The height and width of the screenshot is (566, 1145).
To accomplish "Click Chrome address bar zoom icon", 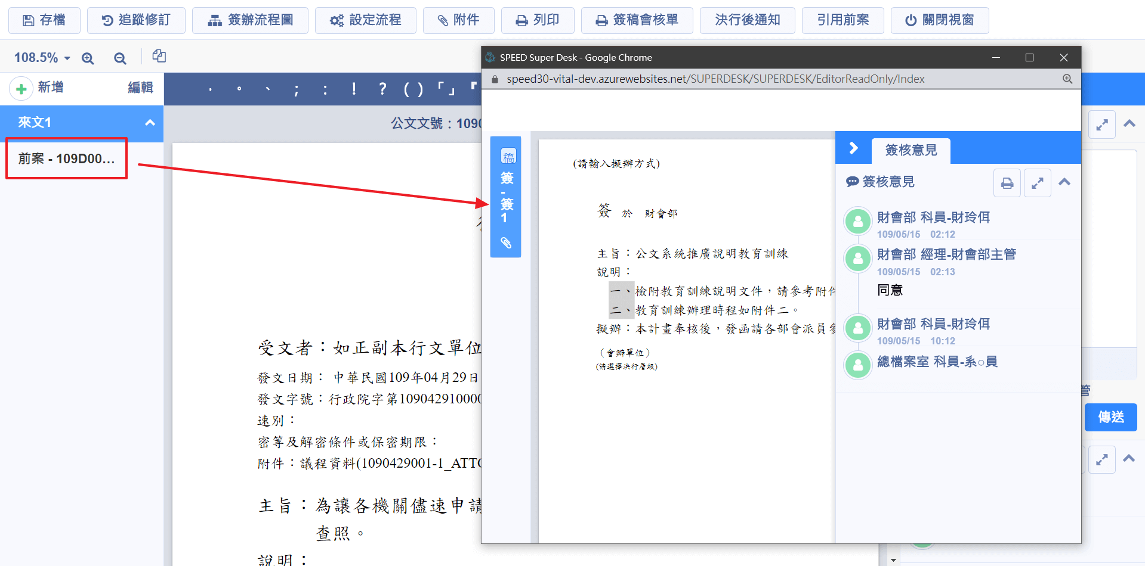I will point(1067,79).
